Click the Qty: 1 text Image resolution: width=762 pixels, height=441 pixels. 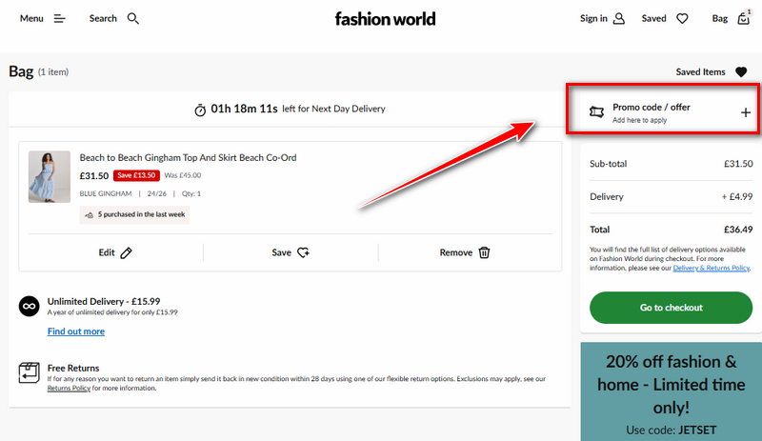pos(191,193)
